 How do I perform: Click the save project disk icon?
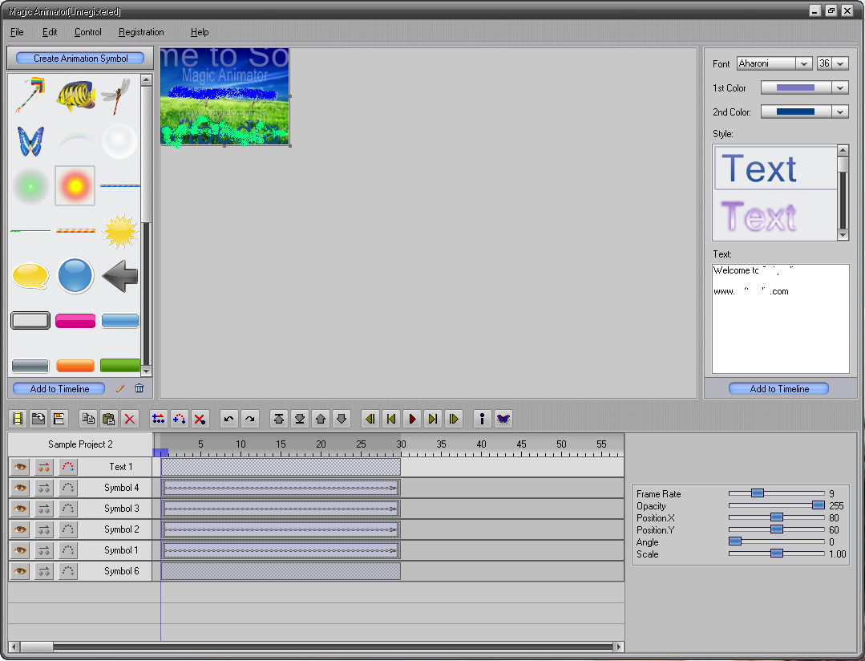coord(59,419)
